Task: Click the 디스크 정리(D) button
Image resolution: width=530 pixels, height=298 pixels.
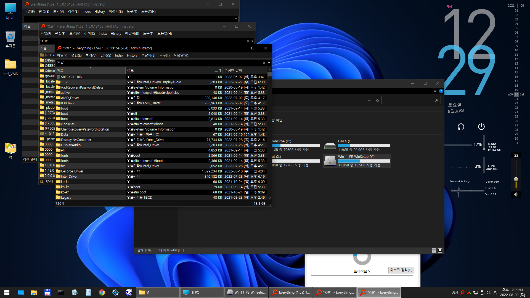Action: click(401, 270)
